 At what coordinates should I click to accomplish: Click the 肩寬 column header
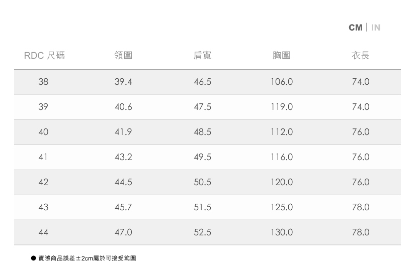tap(202, 55)
